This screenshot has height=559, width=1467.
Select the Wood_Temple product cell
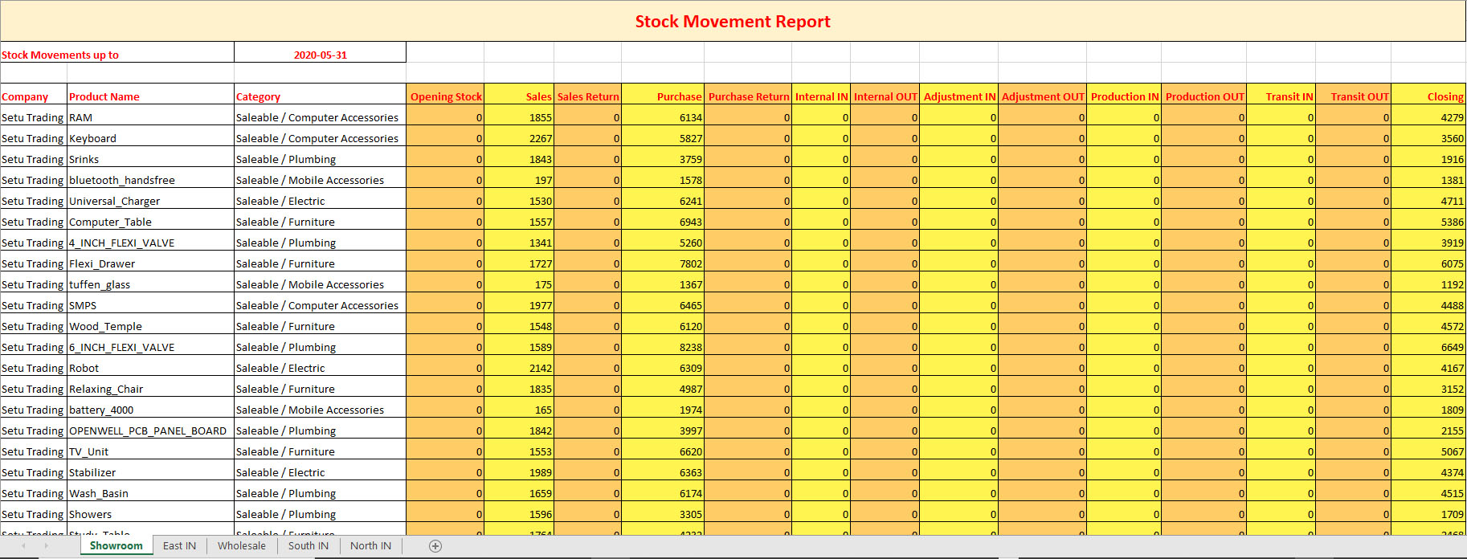(x=150, y=324)
